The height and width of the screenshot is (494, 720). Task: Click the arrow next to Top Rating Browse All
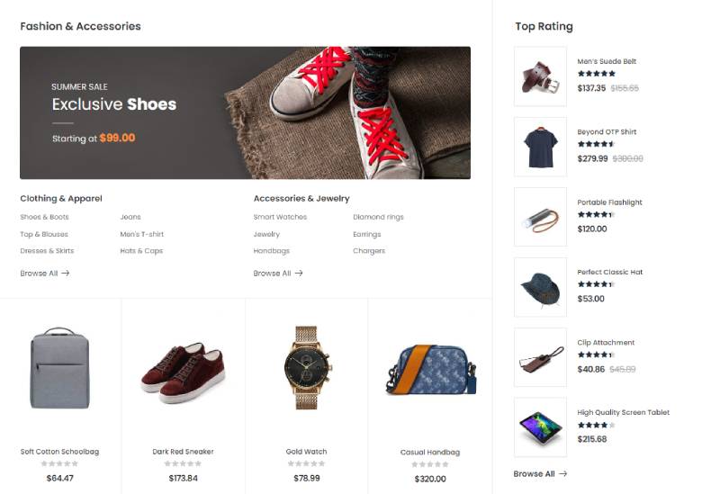(563, 473)
